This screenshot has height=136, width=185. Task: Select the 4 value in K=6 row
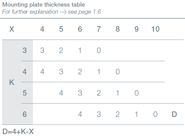(80, 114)
